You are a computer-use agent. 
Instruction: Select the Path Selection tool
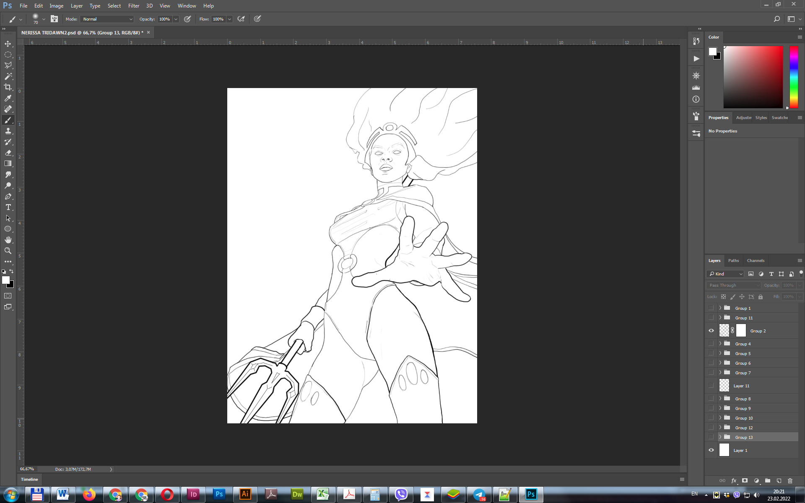point(8,218)
